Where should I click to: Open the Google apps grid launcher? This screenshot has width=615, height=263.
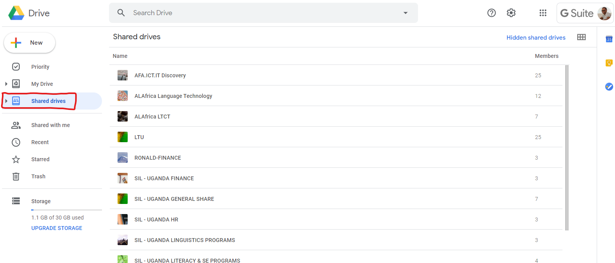click(x=543, y=13)
